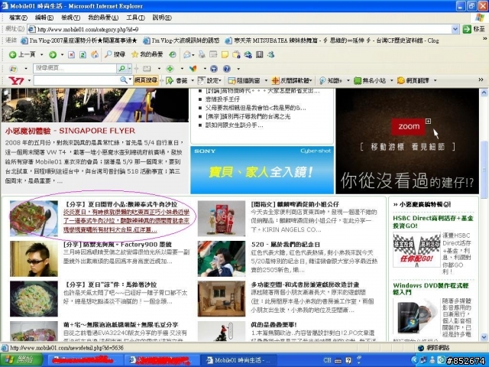Screen dimensions: 489x367
Task: Click the Messenger figure icon in toolbar
Action: (x=271, y=54)
